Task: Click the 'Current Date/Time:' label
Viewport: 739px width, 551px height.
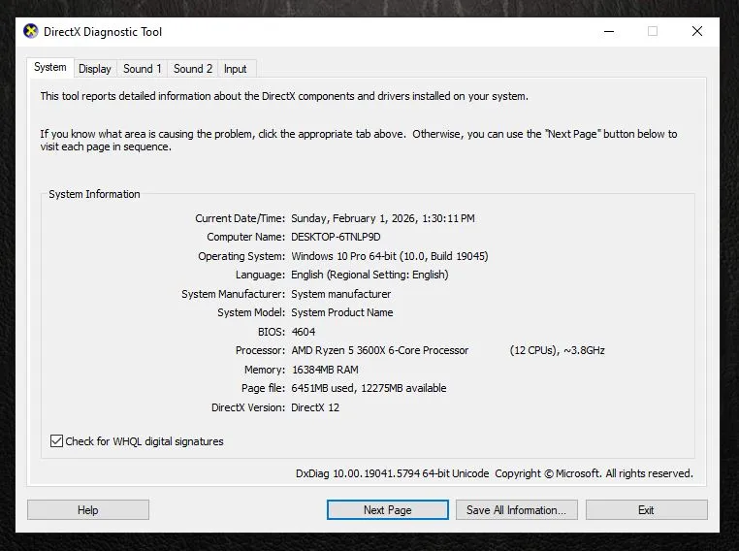Action: tap(240, 218)
